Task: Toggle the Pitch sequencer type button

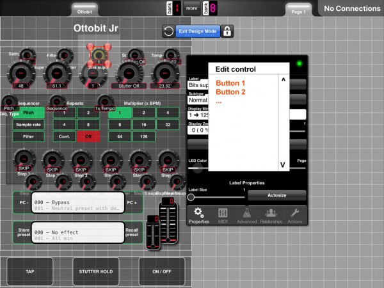Action: 28,113
